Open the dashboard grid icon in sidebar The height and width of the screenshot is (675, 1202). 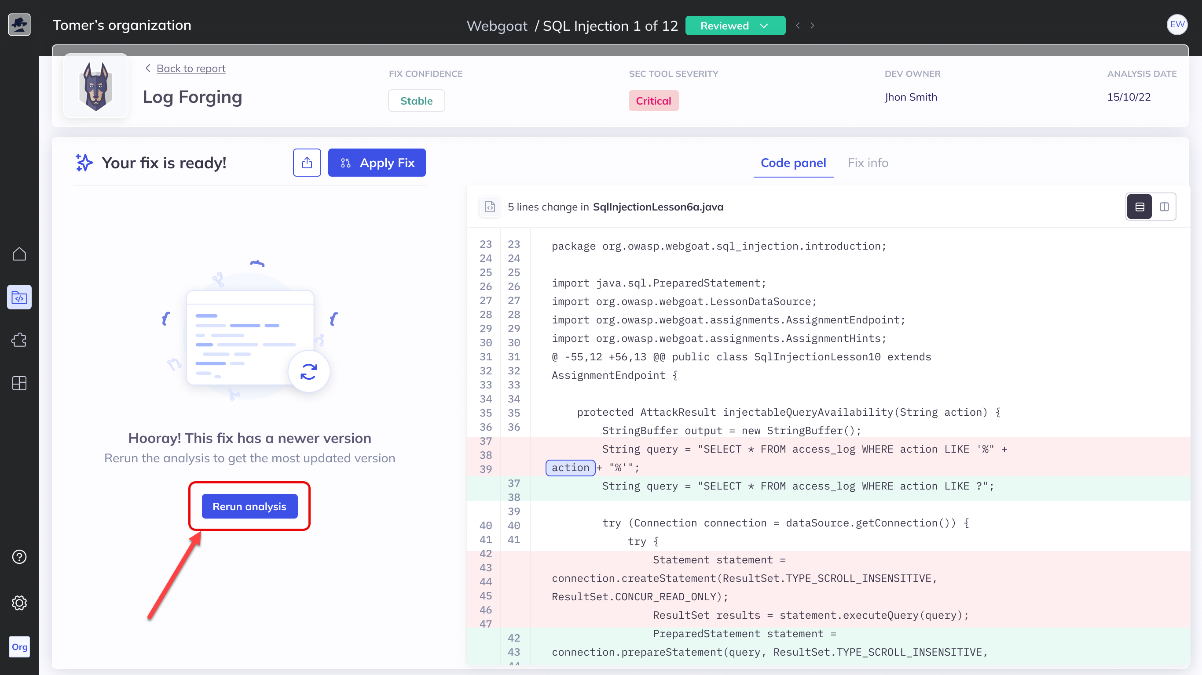click(x=19, y=383)
